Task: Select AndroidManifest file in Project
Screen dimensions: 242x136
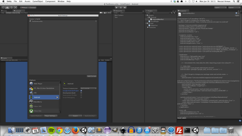Action: click(x=158, y=20)
